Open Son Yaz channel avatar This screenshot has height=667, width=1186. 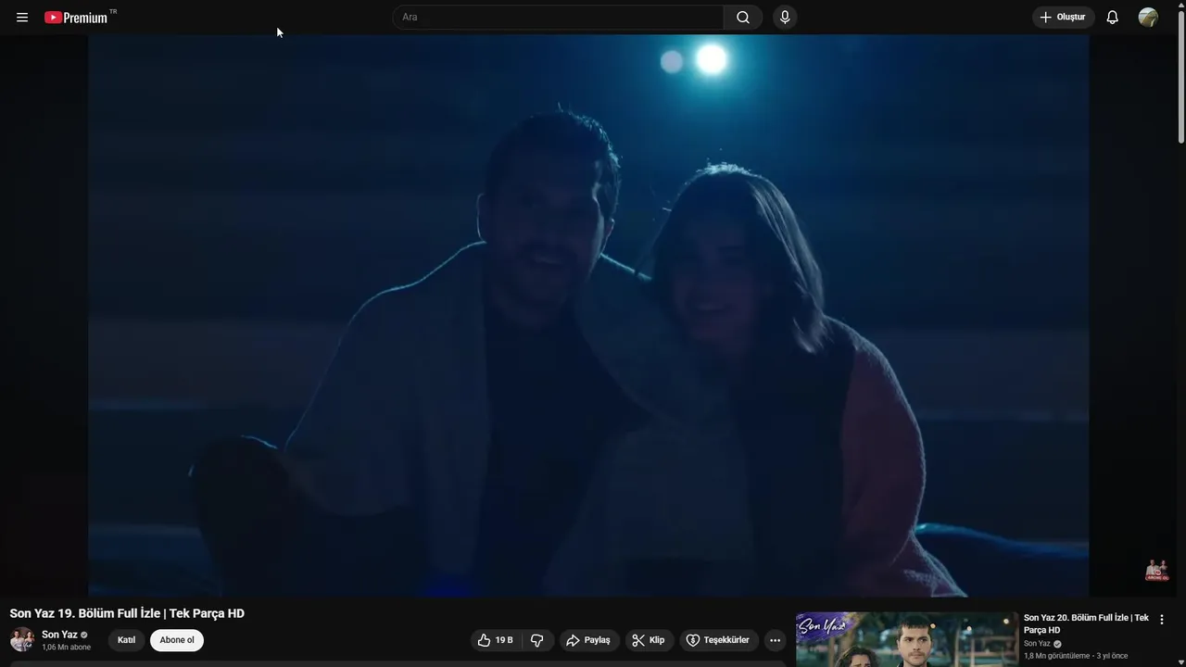pos(22,639)
